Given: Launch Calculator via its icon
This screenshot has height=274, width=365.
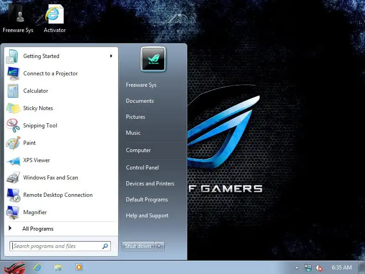Looking at the screenshot, I should click(x=13, y=91).
